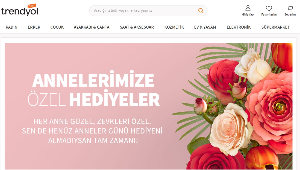
Task: Click the Sepetim text label
Action: click(x=290, y=14)
